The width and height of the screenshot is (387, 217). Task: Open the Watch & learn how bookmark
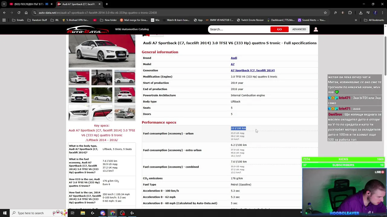pyautogui.click(x=176, y=20)
